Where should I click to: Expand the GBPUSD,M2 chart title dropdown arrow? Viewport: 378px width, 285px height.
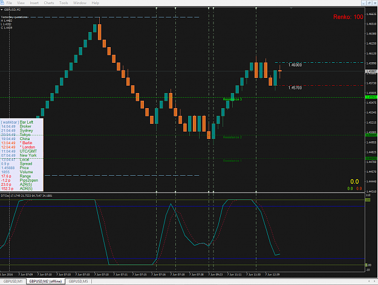[x=2, y=10]
